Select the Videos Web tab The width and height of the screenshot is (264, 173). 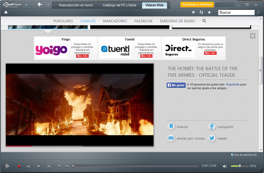pos(155,5)
